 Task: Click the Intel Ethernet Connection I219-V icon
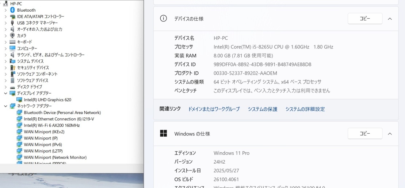click(19, 119)
